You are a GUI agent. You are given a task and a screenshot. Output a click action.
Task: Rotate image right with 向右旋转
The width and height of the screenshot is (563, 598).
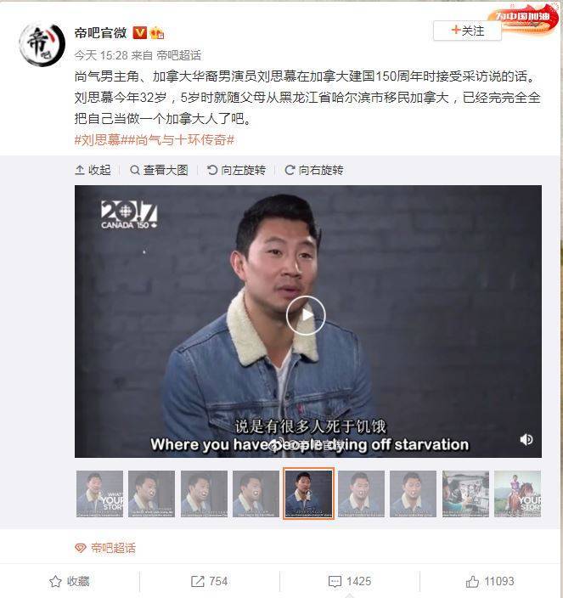tap(314, 170)
